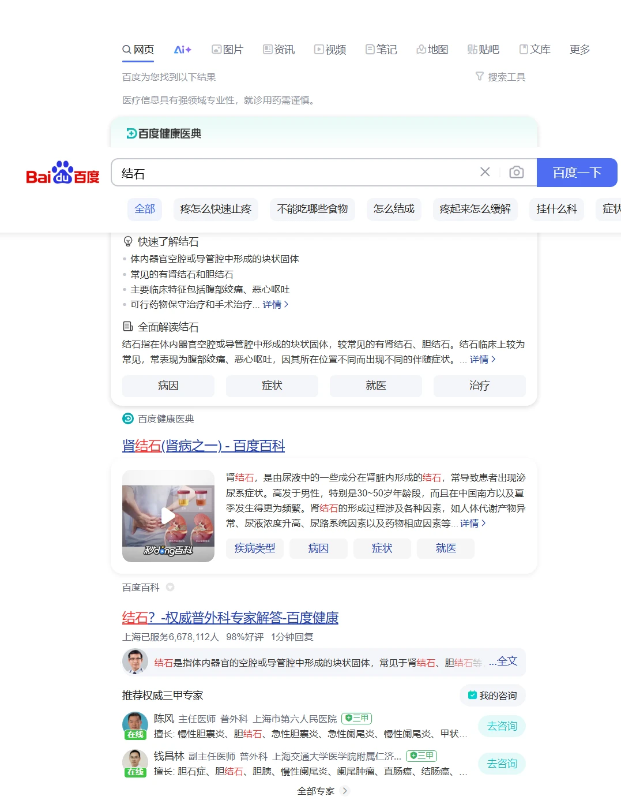Clear the search box with X icon
621x800 pixels.
[x=485, y=172]
